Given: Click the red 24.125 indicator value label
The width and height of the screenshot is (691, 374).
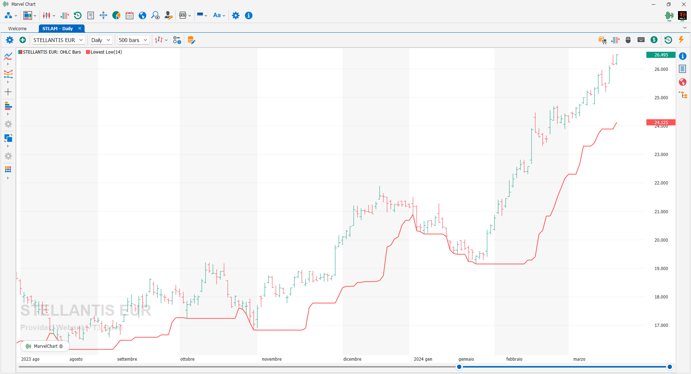Looking at the screenshot, I should (x=661, y=122).
